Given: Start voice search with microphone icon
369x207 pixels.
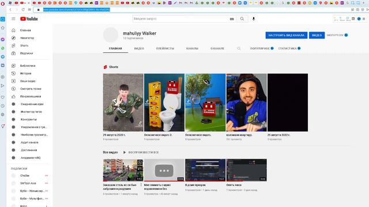Looking at the screenshot, I should pyautogui.click(x=254, y=19).
